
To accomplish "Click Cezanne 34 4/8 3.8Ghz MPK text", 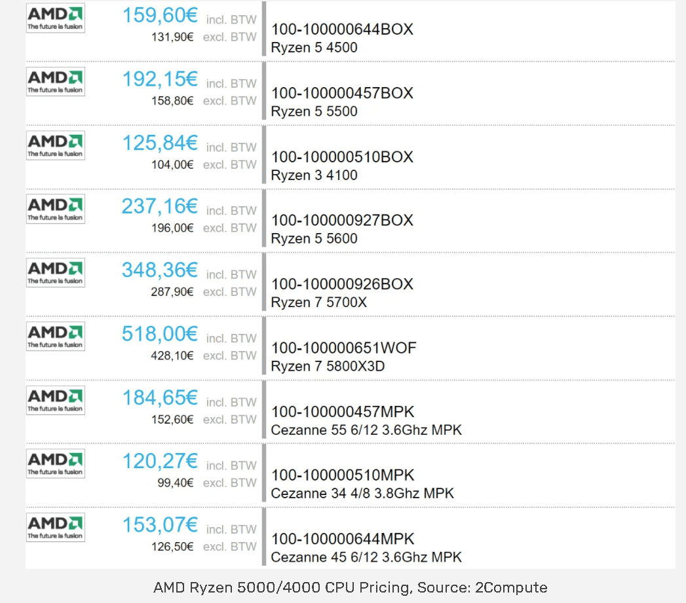I will (362, 494).
